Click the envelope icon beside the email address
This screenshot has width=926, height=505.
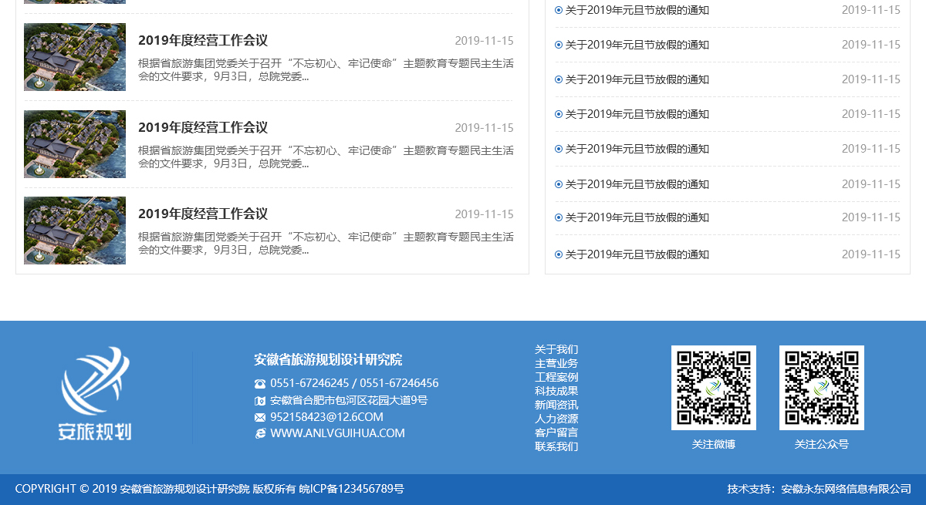coord(260,417)
